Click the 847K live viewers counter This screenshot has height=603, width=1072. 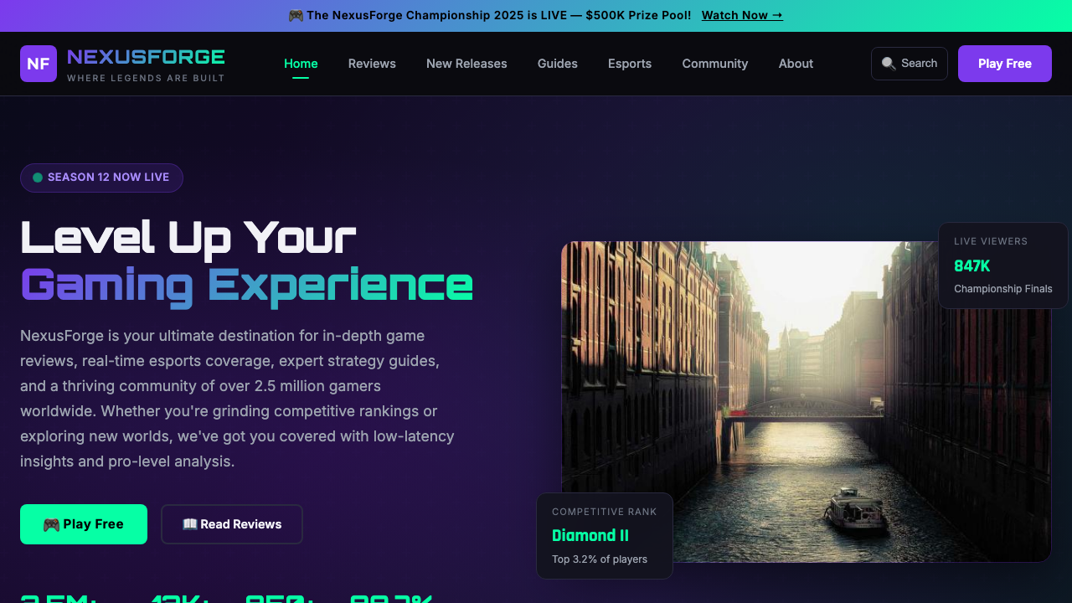pos(971,265)
